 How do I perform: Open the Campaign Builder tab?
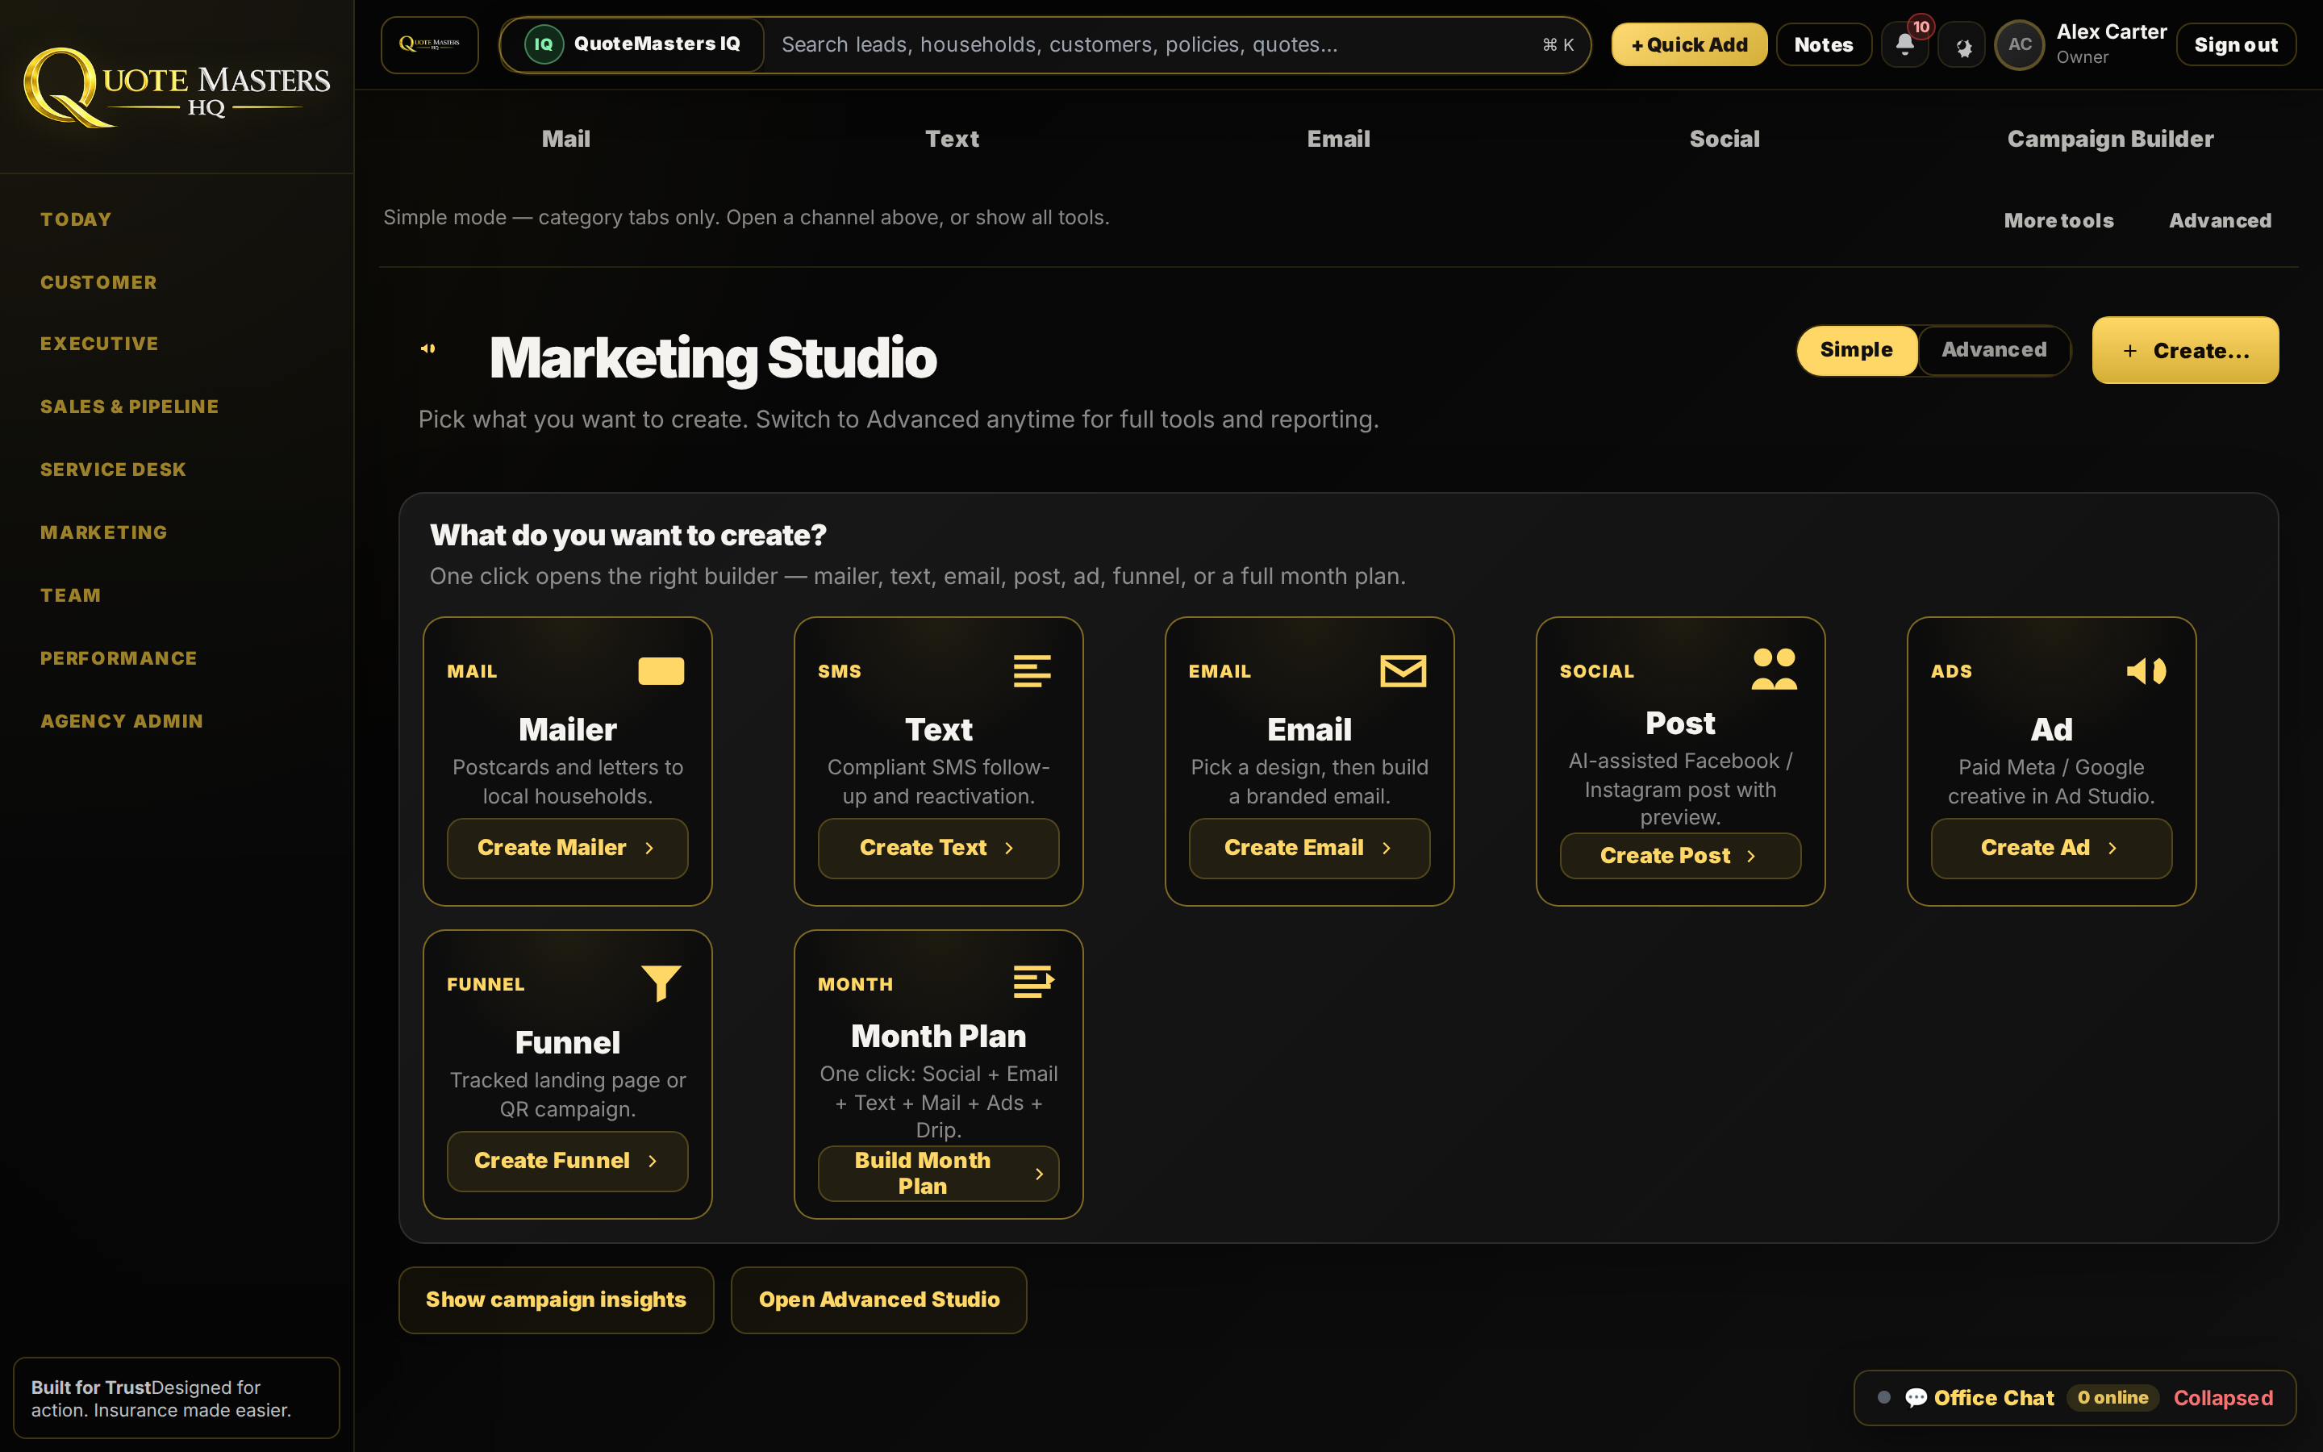(2110, 140)
